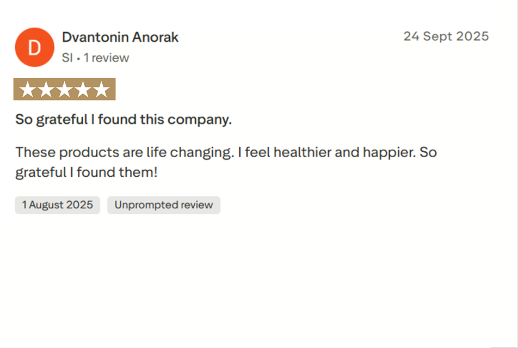Open the reviewer's "1 review" count

tap(107, 58)
